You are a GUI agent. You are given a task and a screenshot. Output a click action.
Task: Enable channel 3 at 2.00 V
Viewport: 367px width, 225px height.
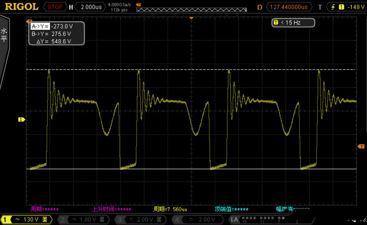(141, 219)
